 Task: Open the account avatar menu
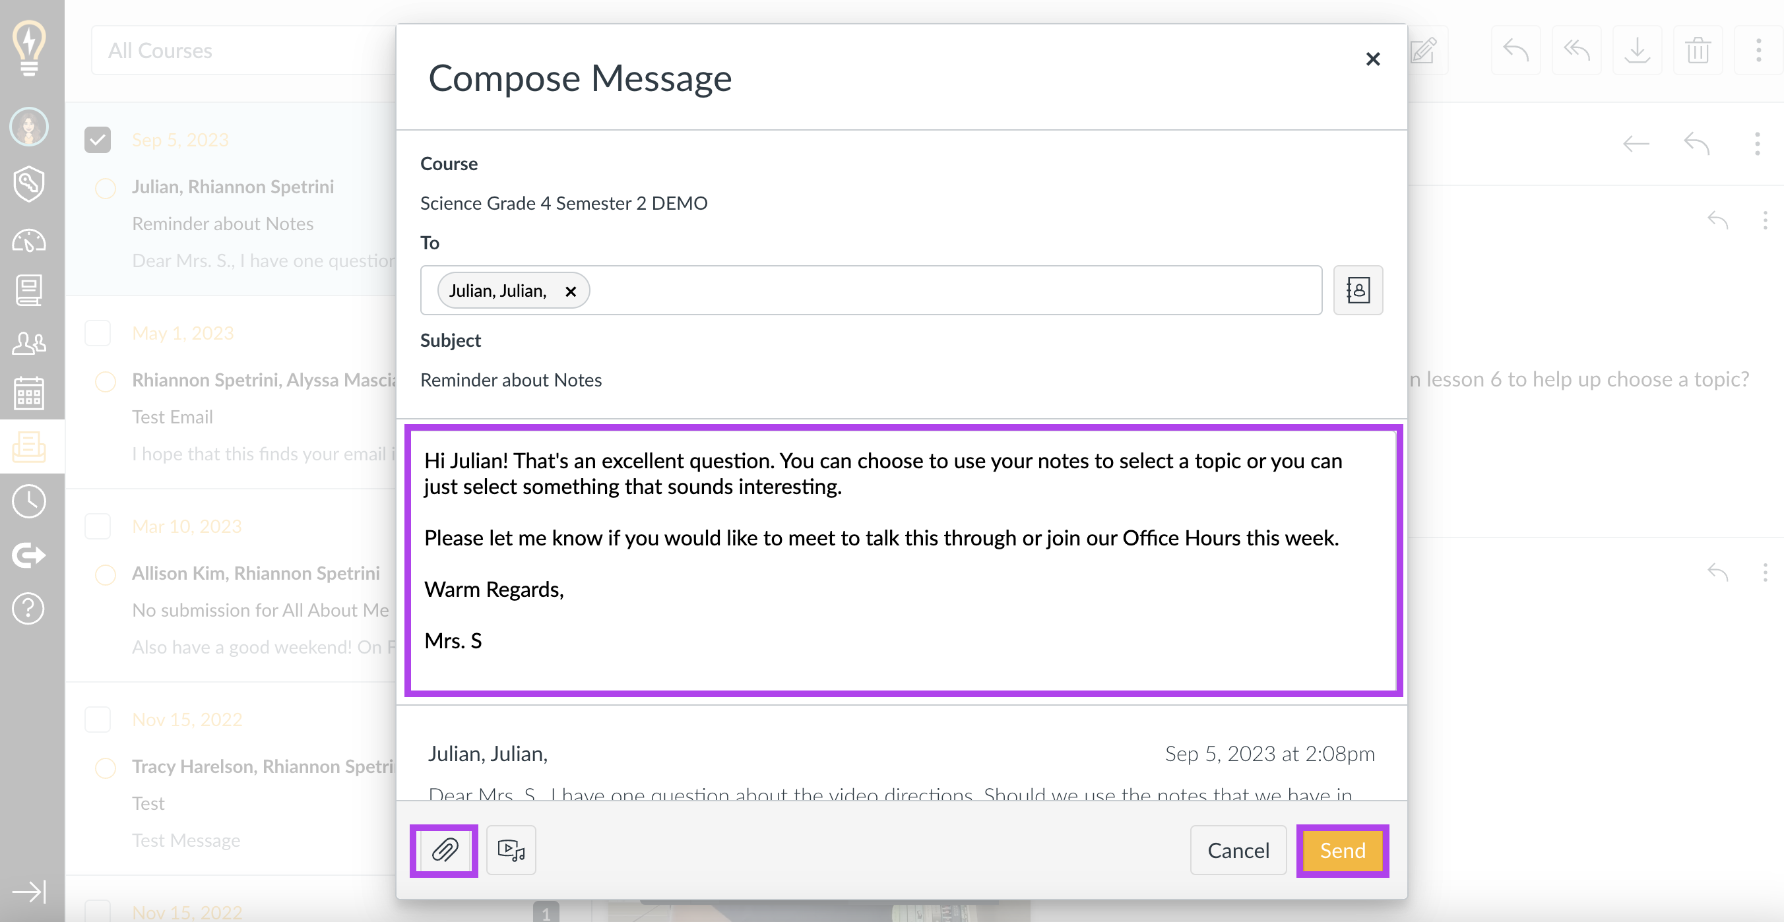pyautogui.click(x=29, y=127)
